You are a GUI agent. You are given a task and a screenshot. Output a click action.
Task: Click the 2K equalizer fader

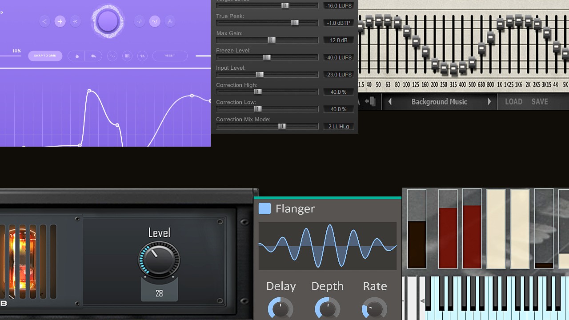pyautogui.click(x=528, y=20)
